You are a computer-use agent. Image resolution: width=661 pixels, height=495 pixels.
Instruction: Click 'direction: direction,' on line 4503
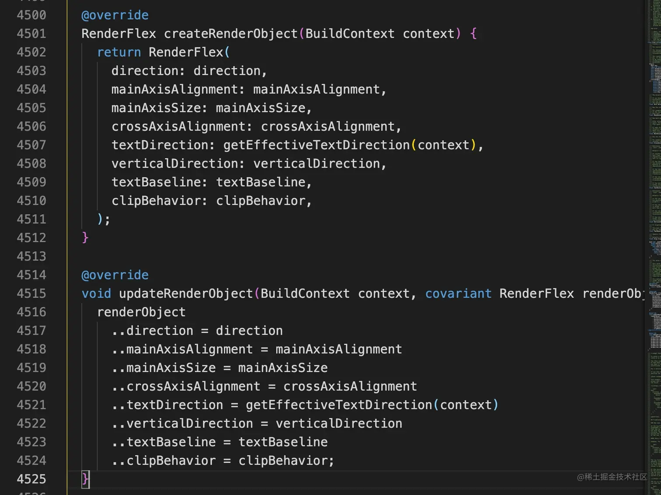[x=189, y=71]
